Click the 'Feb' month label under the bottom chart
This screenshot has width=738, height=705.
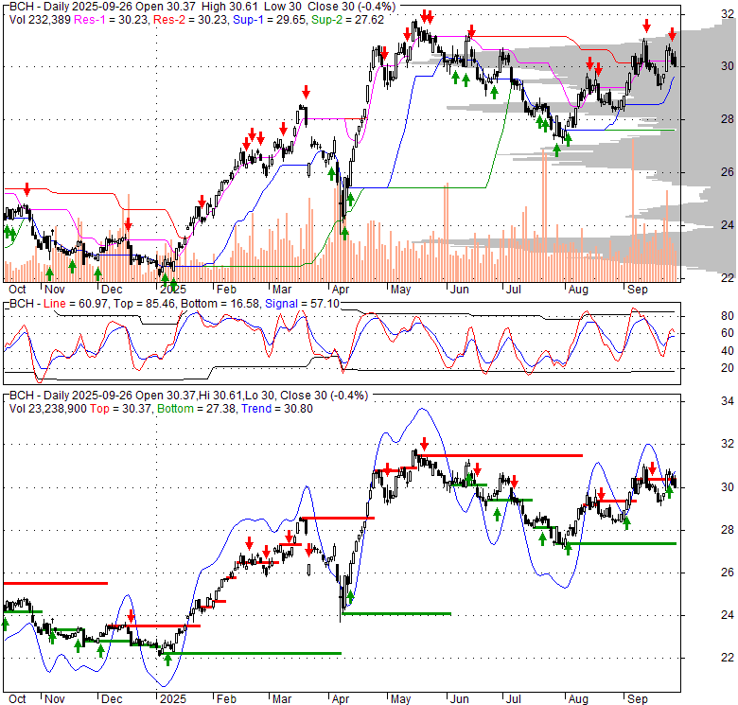pos(226,699)
